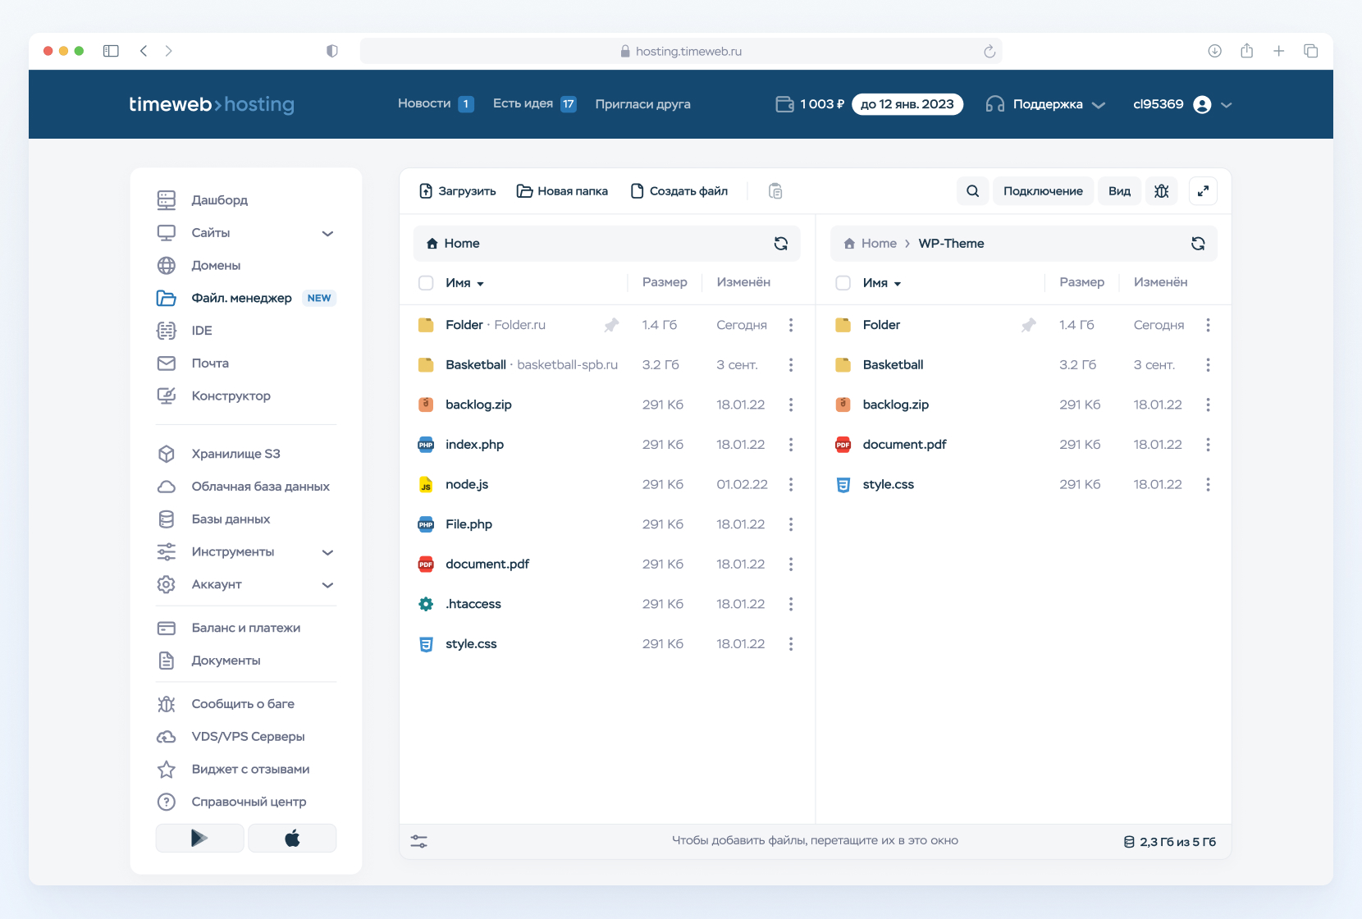1362x919 pixels.
Task: Click the Google Play store button
Action: (x=199, y=838)
